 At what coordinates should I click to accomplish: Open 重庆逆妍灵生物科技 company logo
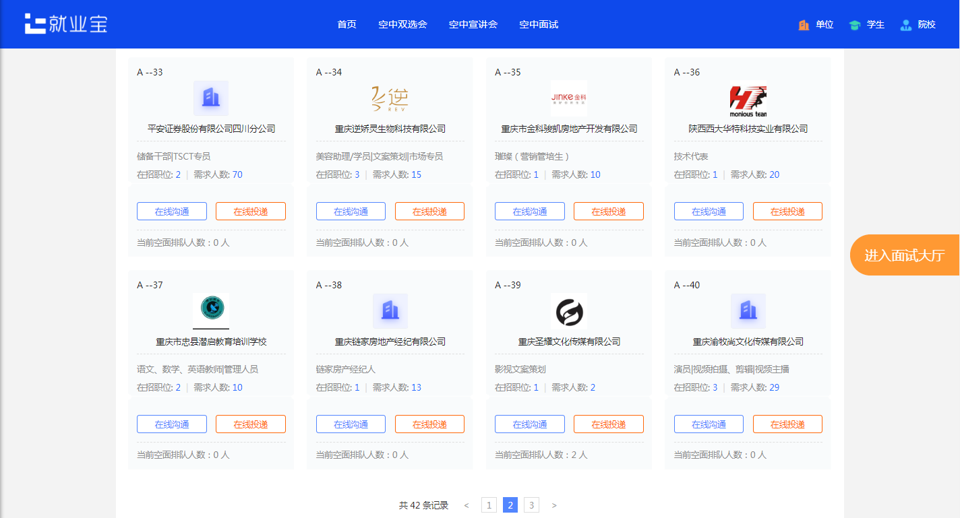pos(390,98)
